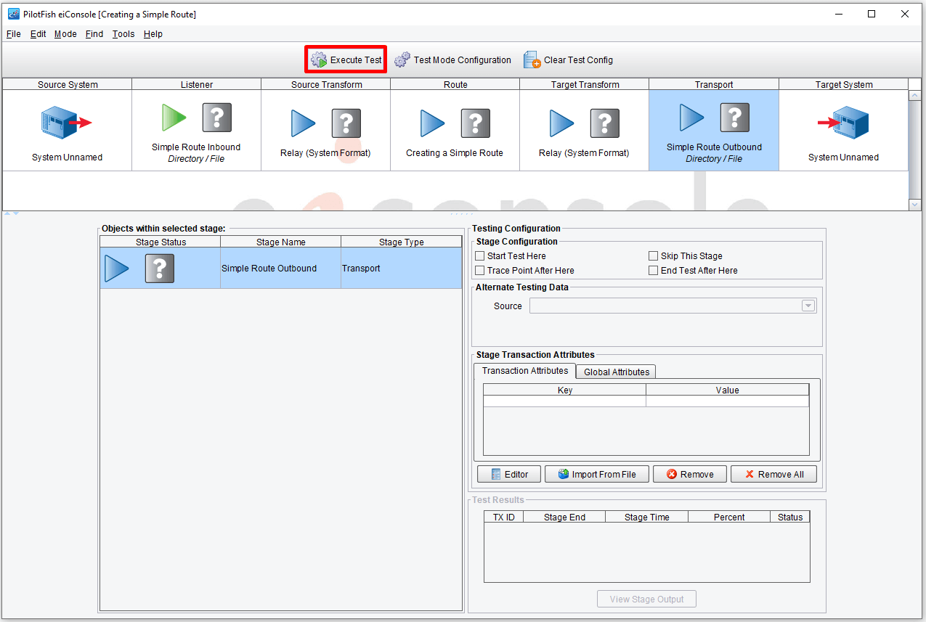Click the Target Transform question mark icon
Image resolution: width=926 pixels, height=622 pixels.
click(605, 123)
